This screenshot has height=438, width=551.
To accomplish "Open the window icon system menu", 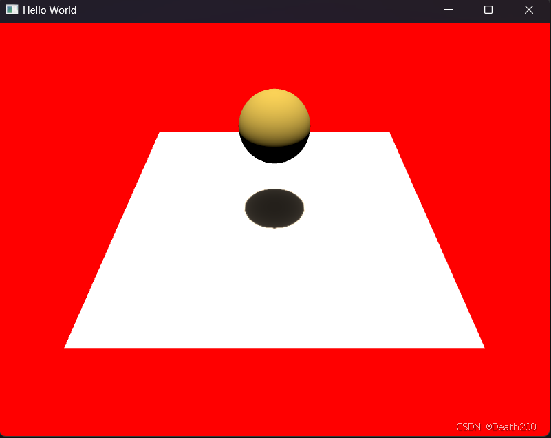I will coord(12,10).
